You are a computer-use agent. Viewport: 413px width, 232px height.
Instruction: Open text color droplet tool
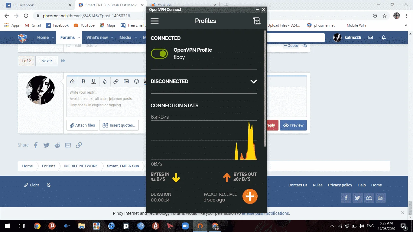coord(105,81)
